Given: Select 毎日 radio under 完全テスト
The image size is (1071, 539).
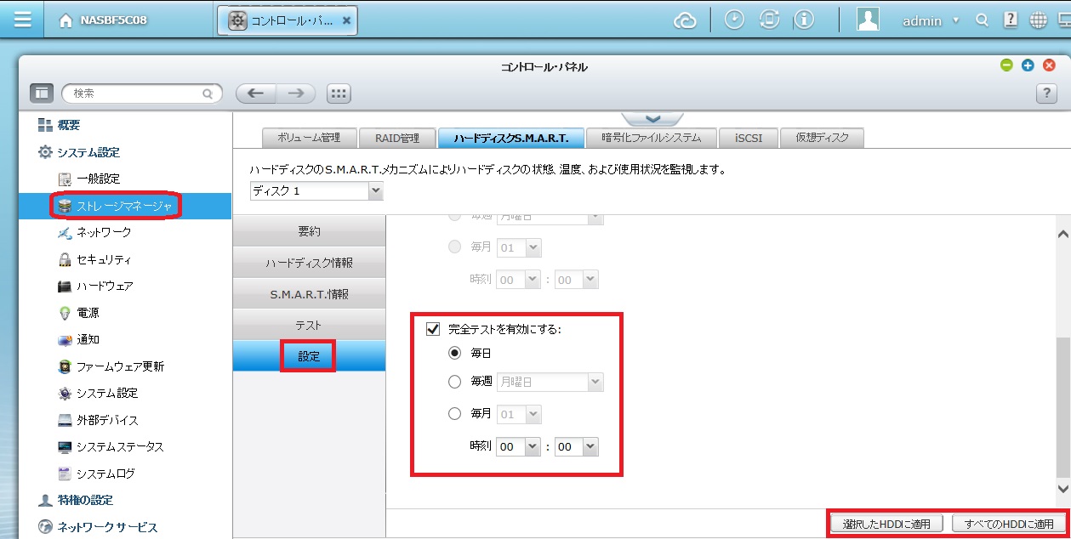Looking at the screenshot, I should [x=455, y=353].
